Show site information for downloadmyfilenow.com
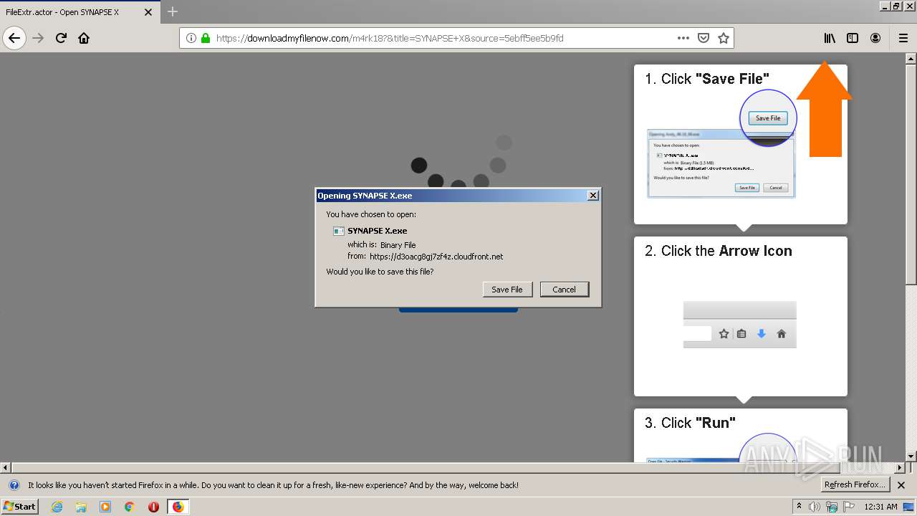This screenshot has height=516, width=917. coord(191,38)
